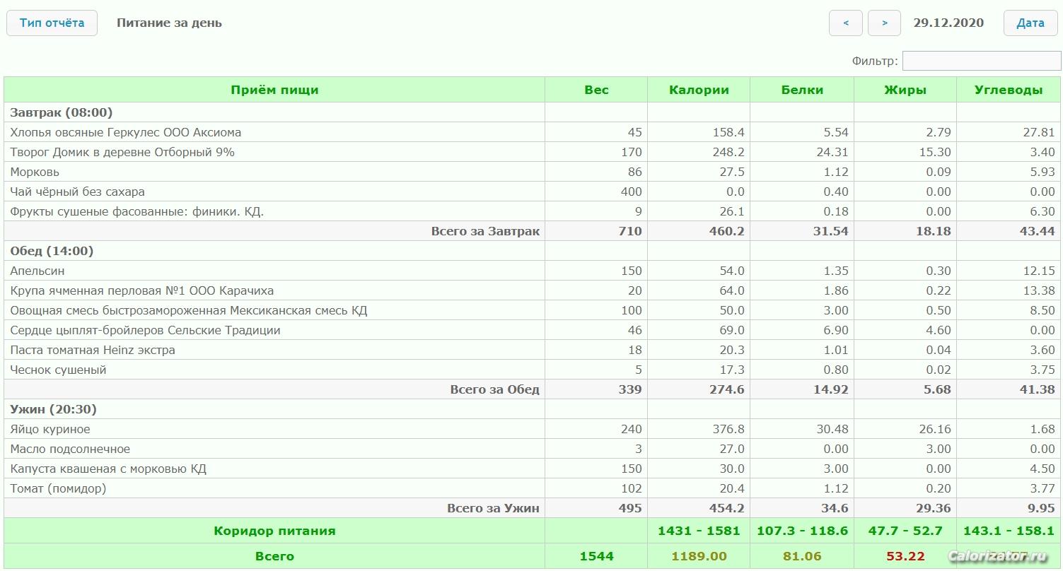Sort by Приём пищи column header
Image resolution: width=1063 pixels, height=571 pixels.
pyautogui.click(x=274, y=90)
